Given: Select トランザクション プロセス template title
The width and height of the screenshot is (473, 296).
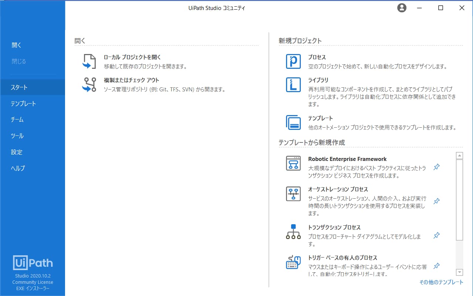Looking at the screenshot, I should (334, 228).
